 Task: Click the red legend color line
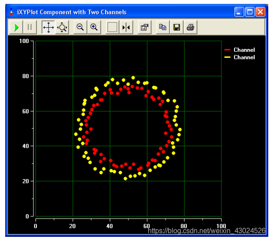click(227, 50)
